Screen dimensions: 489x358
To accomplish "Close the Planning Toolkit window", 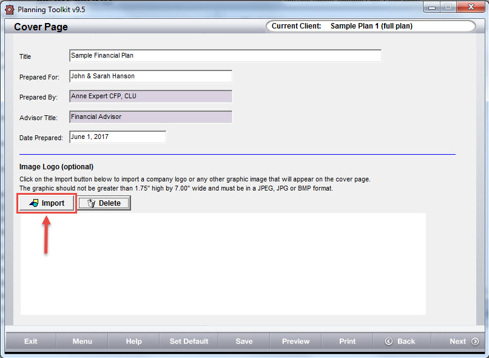I will 471,7.
